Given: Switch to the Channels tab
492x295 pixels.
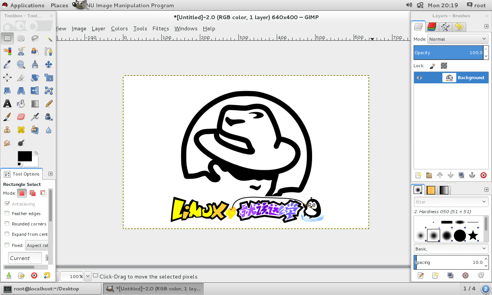Looking at the screenshot, I should click(432, 27).
